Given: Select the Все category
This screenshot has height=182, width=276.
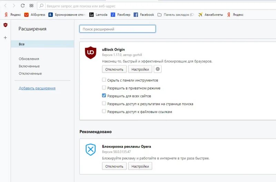Looking at the screenshot, I should pyautogui.click(x=42, y=44).
